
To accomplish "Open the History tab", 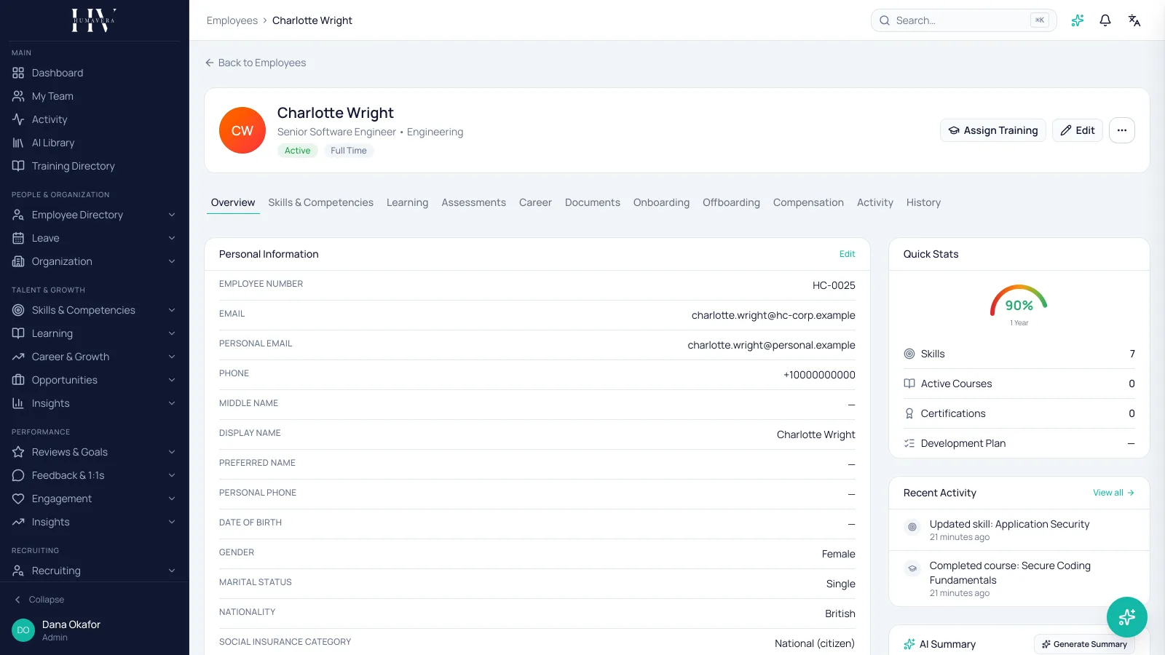I will [923, 202].
